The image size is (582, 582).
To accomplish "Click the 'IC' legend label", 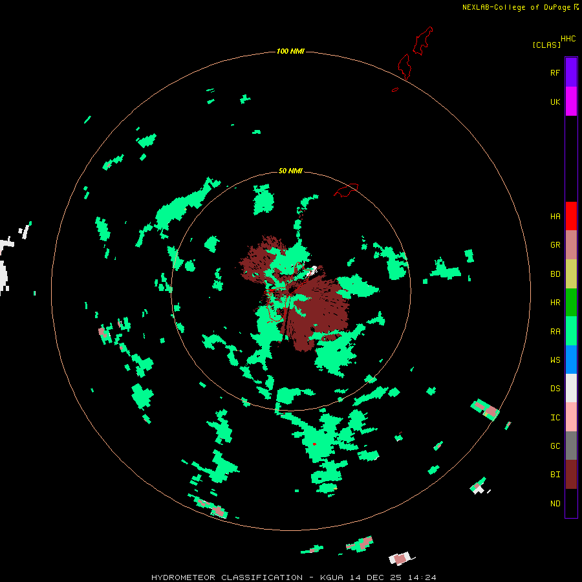I will click(555, 417).
